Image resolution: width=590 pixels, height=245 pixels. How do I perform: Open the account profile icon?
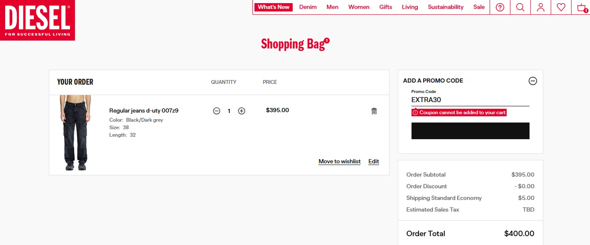(541, 7)
